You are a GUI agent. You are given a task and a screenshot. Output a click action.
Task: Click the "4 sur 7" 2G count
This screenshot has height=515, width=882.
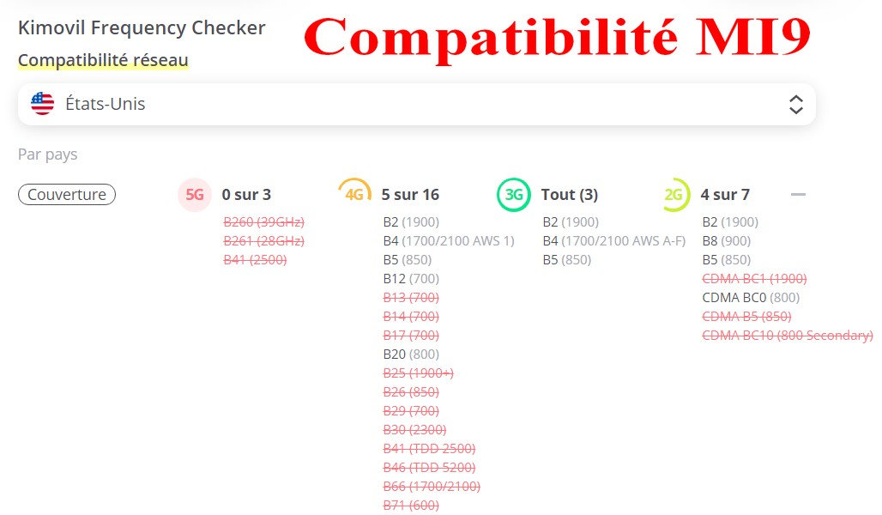[725, 195]
